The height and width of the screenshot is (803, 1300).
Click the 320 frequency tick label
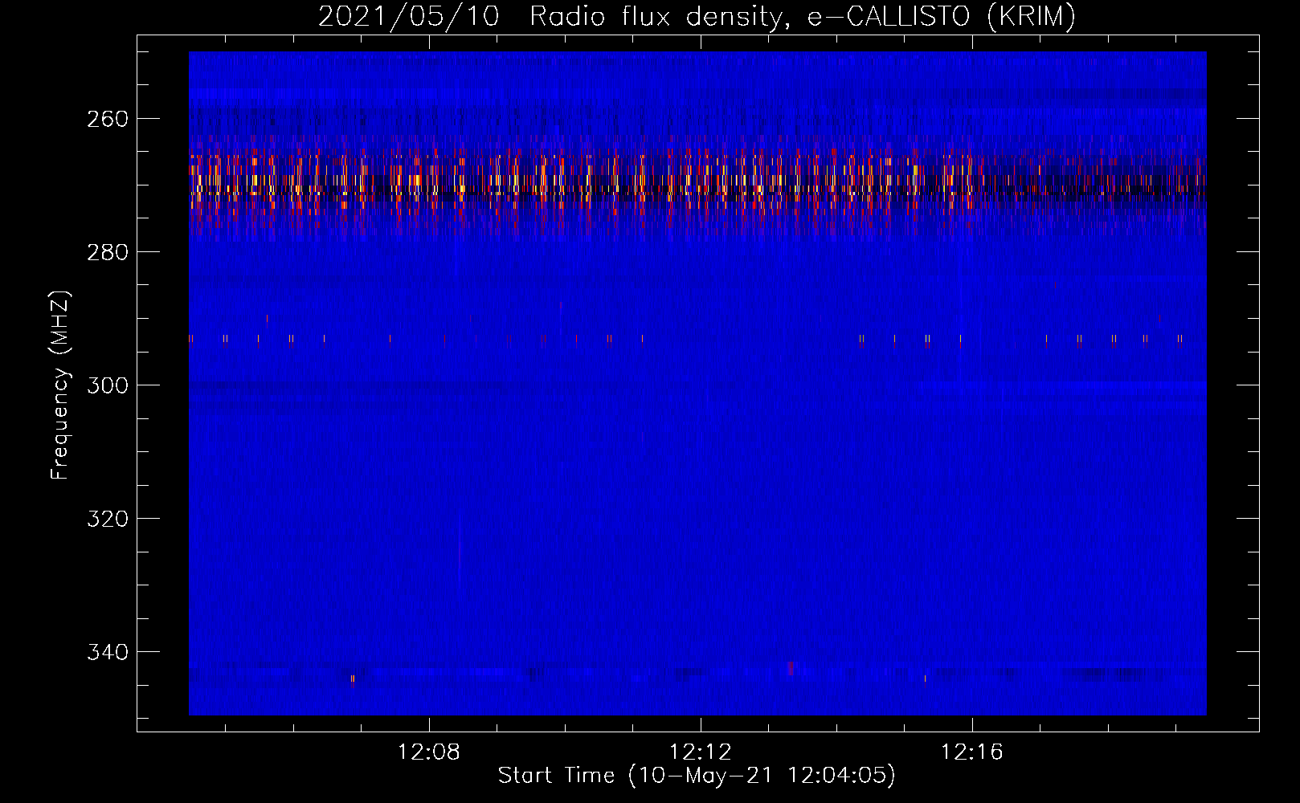click(108, 519)
